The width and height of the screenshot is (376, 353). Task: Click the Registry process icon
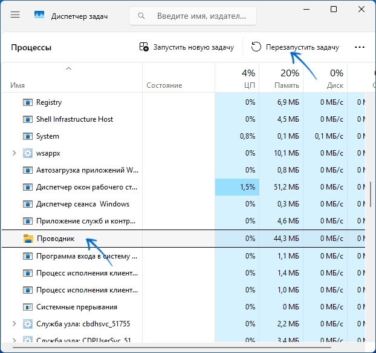[x=28, y=102]
